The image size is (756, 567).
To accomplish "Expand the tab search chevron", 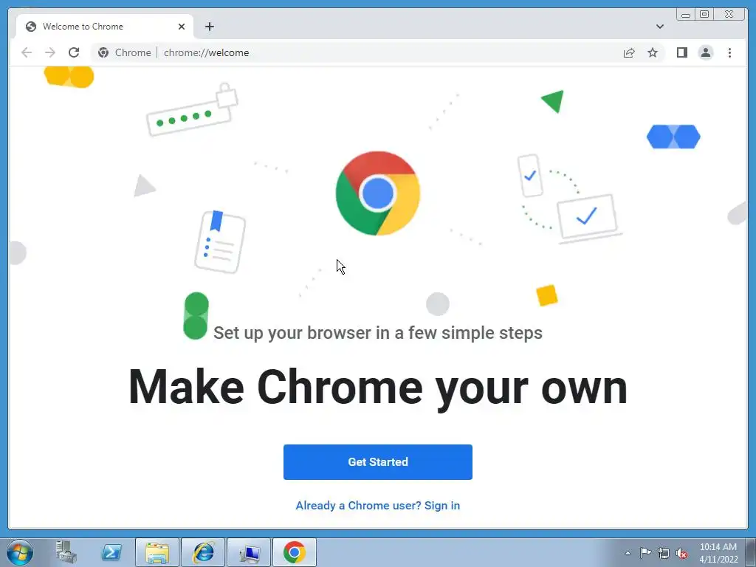I will 659,27.
